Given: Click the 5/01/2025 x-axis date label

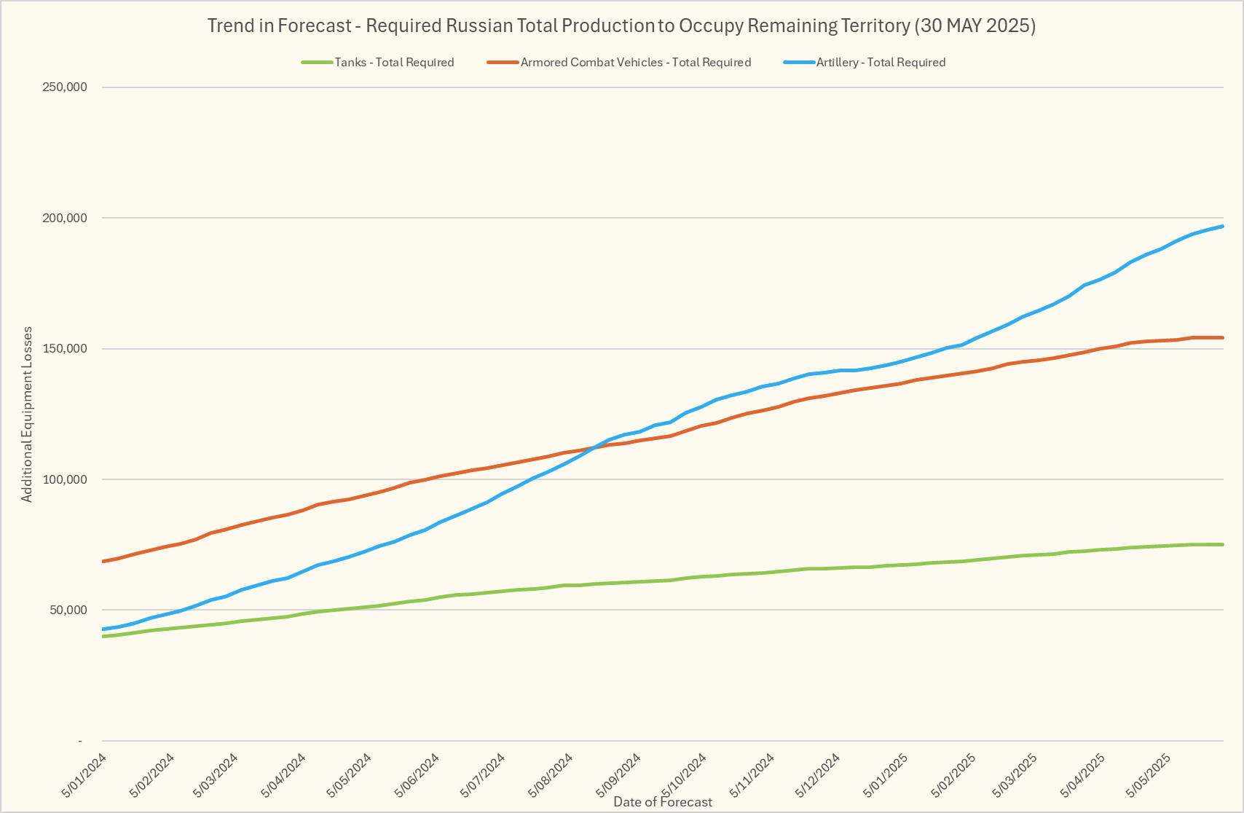Looking at the screenshot, I should [x=886, y=774].
